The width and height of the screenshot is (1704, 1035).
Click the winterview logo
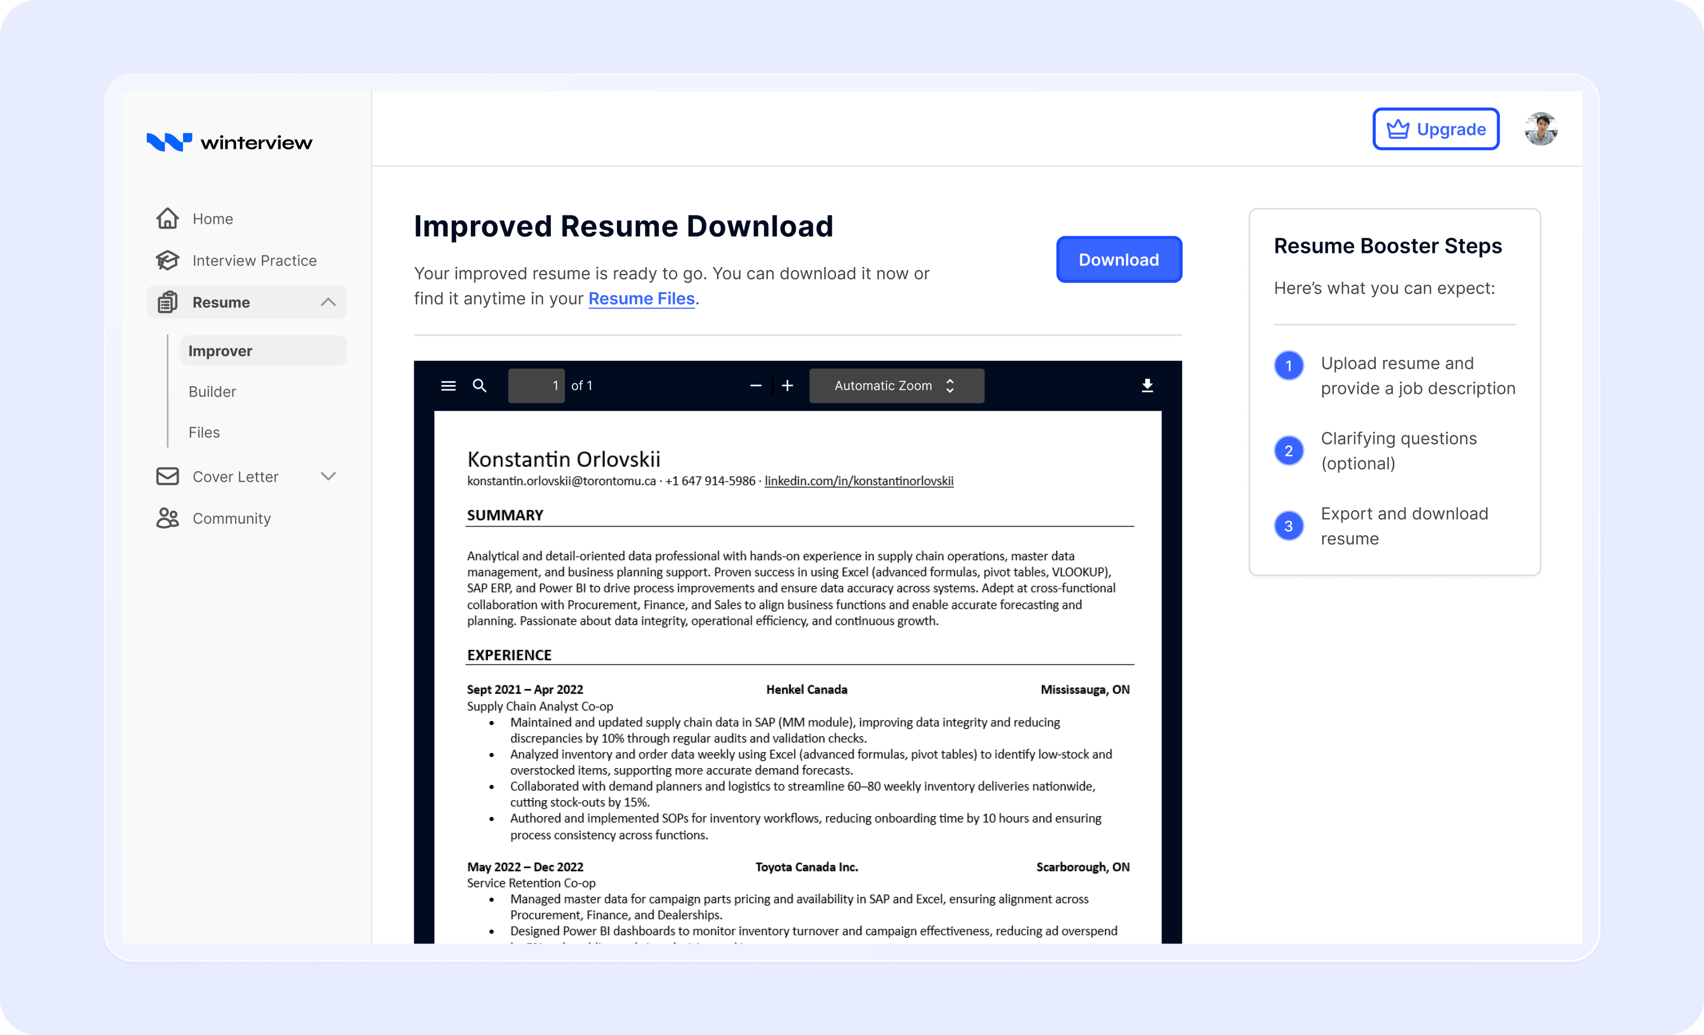[x=230, y=142]
